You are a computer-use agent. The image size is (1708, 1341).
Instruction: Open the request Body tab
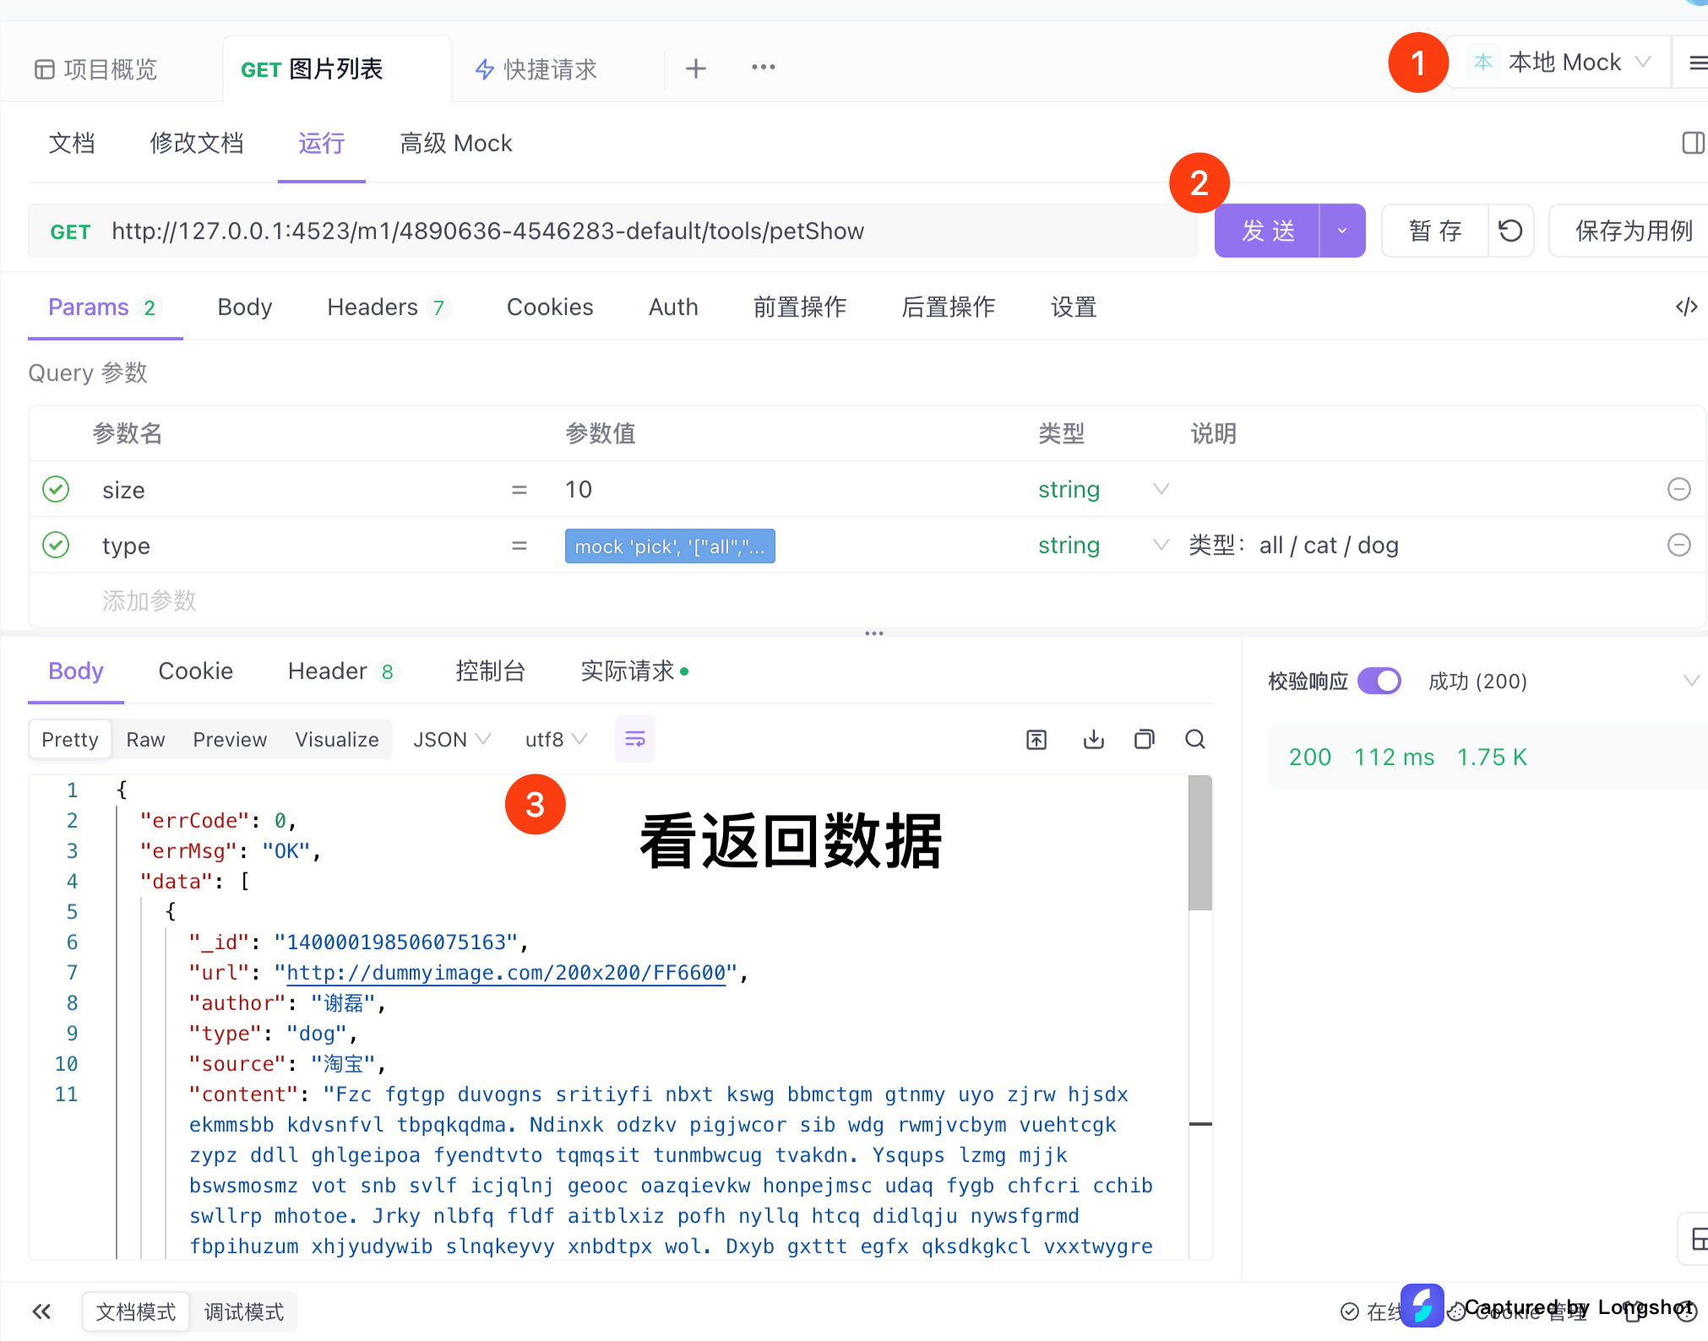tap(245, 307)
